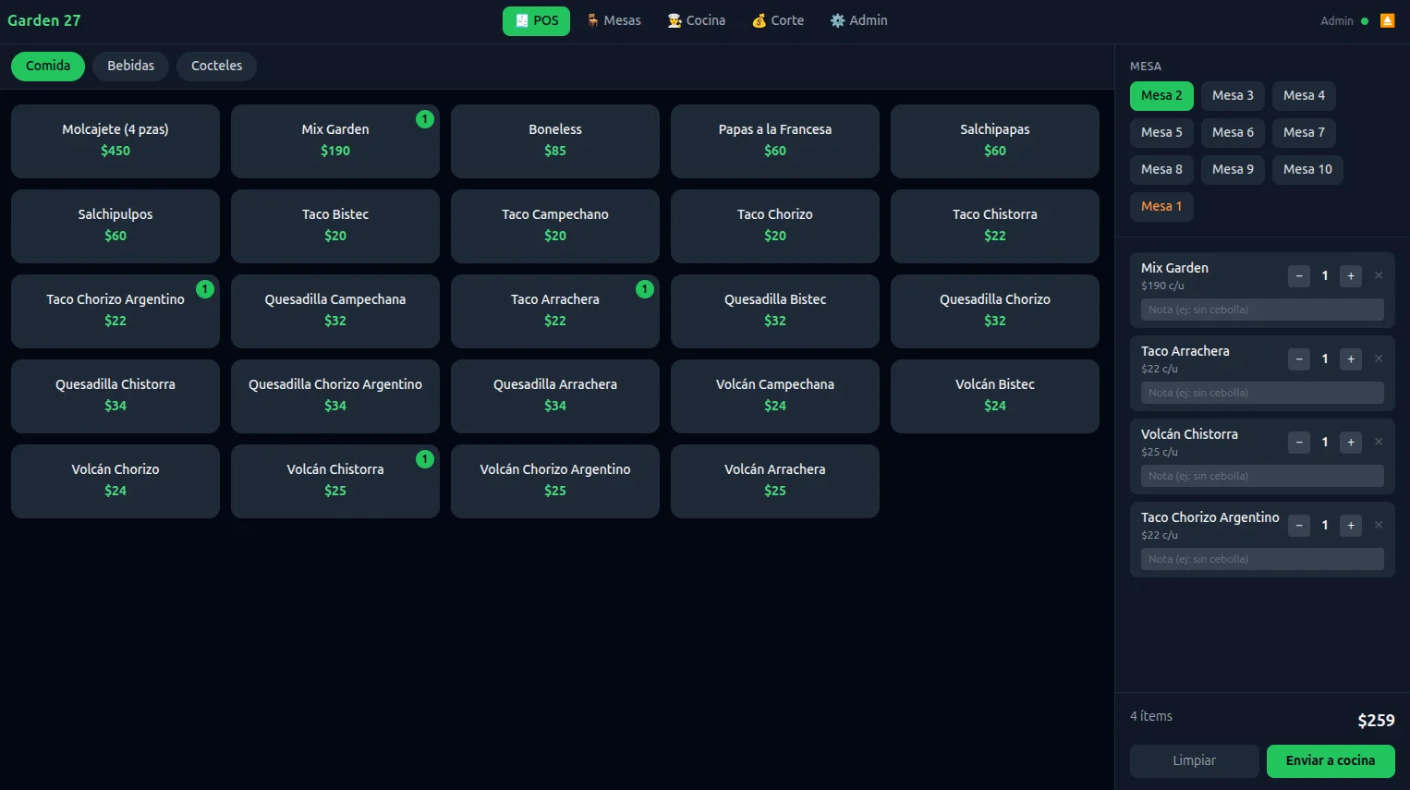Select the Bebidas category
This screenshot has width=1410, height=790.
point(131,66)
